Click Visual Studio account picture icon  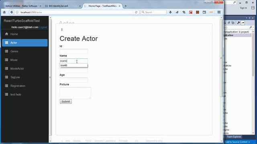pos(253,8)
